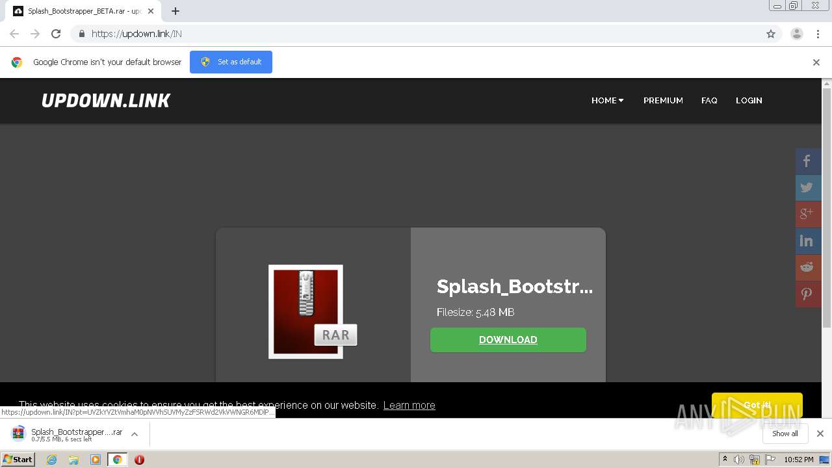Close the Splash_Bootstrapper_BETA.rar tab
The width and height of the screenshot is (832, 468).
pyautogui.click(x=151, y=11)
